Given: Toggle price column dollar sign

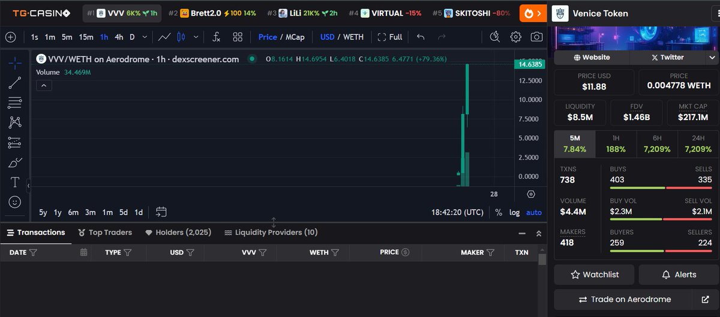Looking at the screenshot, I should pyautogui.click(x=405, y=252).
